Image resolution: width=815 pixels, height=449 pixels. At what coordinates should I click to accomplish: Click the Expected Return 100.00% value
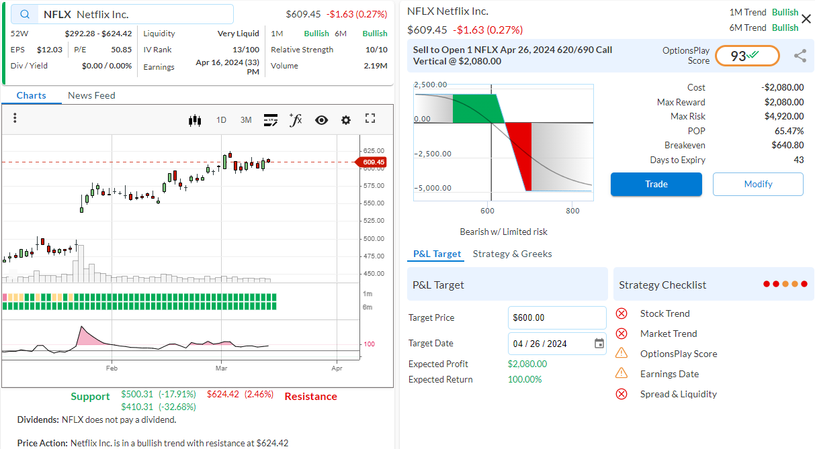525,379
